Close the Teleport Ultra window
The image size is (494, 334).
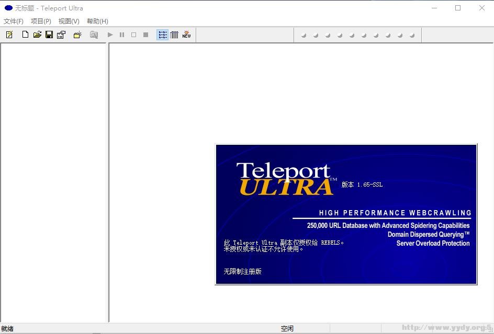482,8
